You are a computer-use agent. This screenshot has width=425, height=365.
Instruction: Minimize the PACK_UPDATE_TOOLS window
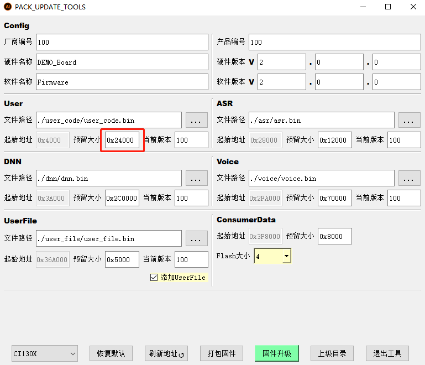(363, 7)
